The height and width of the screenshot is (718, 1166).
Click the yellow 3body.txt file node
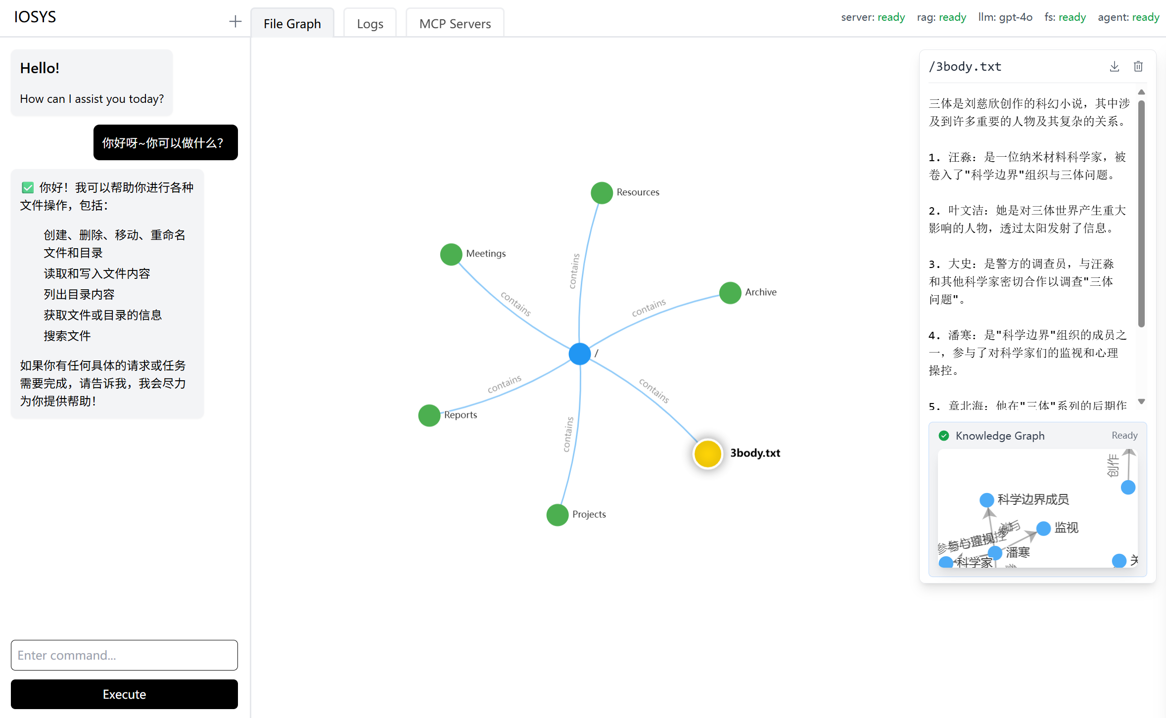(708, 453)
